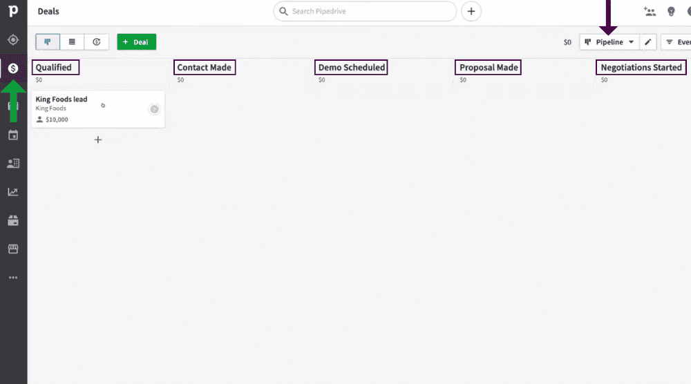Open the filter dropdown beside edit pencil
691x384 pixels.
click(676, 42)
